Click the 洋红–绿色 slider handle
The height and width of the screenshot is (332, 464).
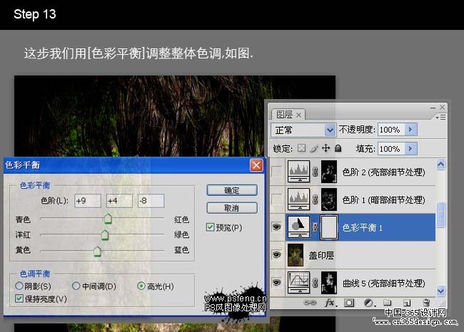(x=105, y=234)
